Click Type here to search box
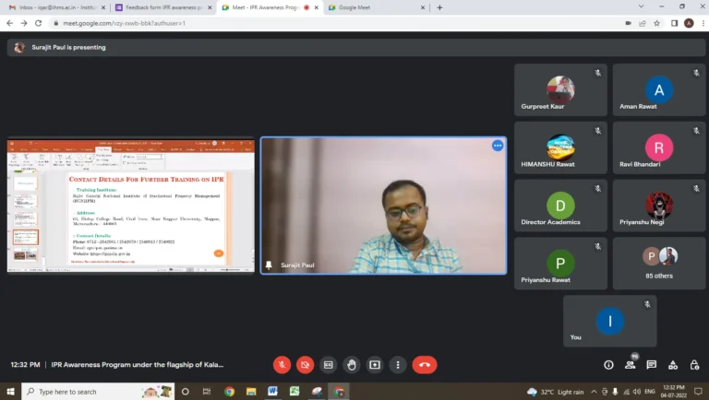 coord(98,392)
